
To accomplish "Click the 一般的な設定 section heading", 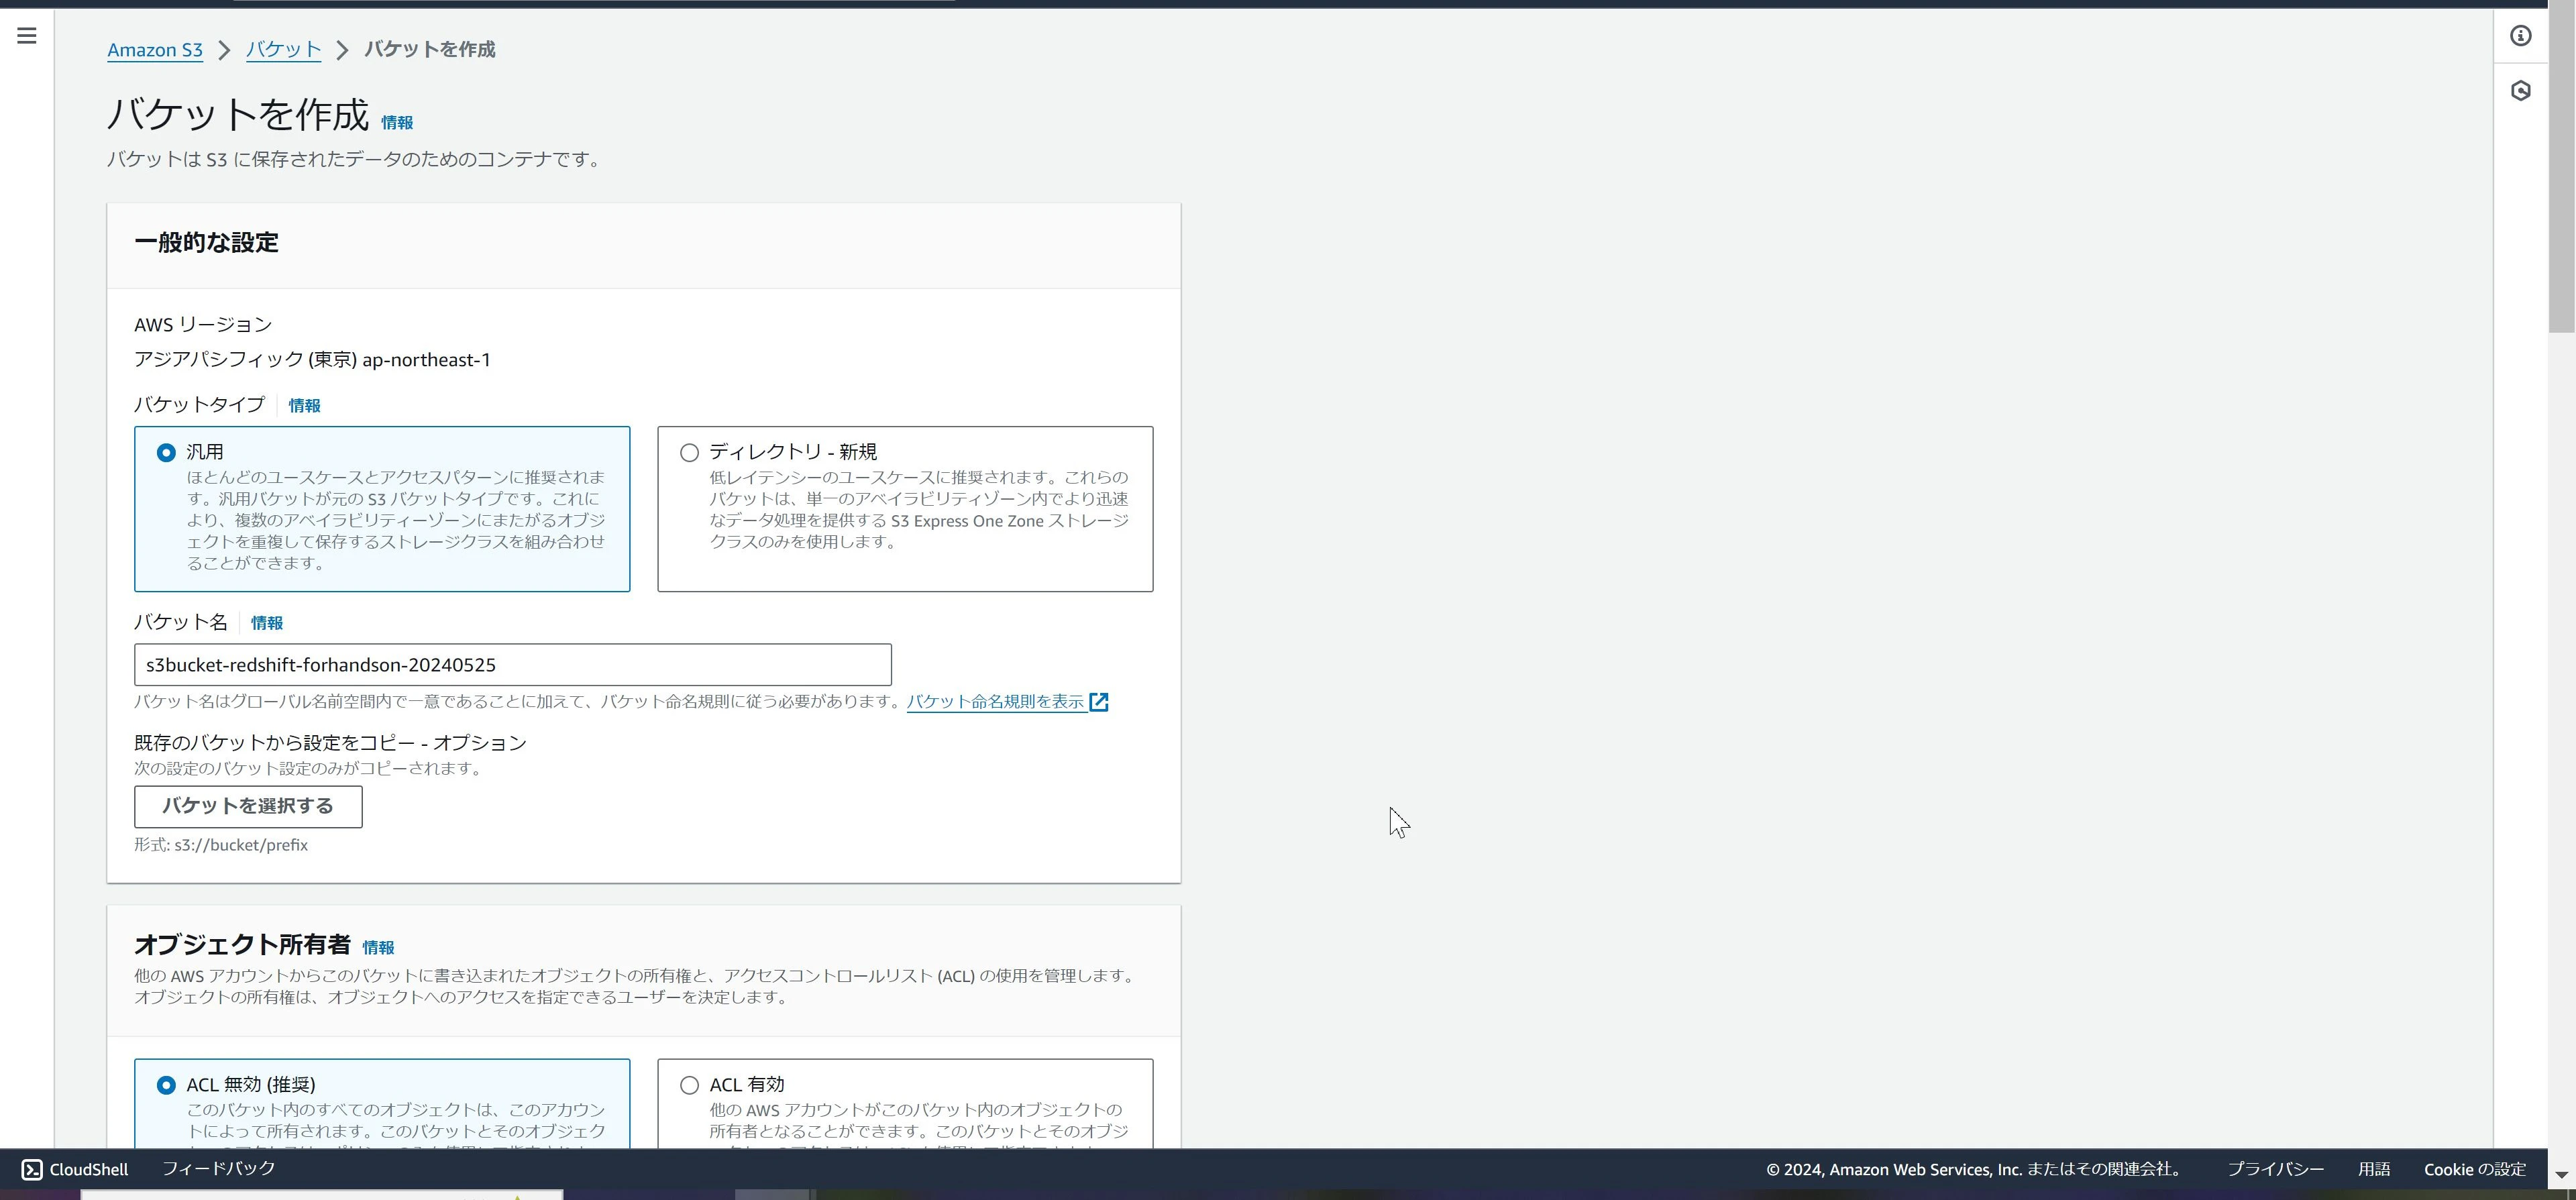I will coord(206,243).
